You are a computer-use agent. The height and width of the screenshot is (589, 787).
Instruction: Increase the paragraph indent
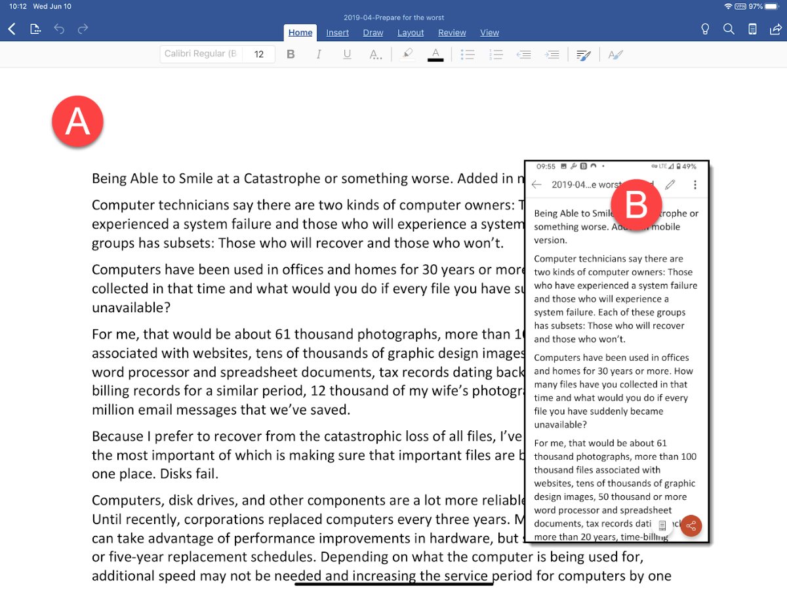[x=552, y=54]
